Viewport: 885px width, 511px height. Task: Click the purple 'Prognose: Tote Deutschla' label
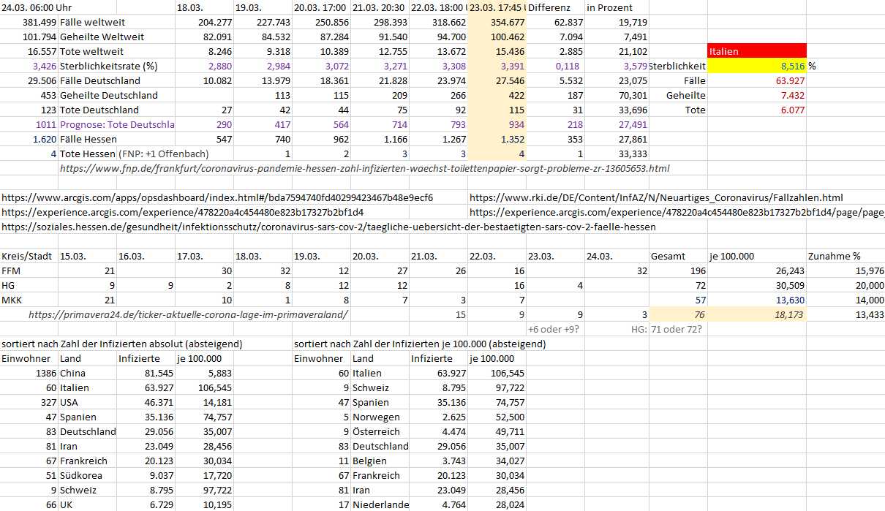pyautogui.click(x=117, y=124)
